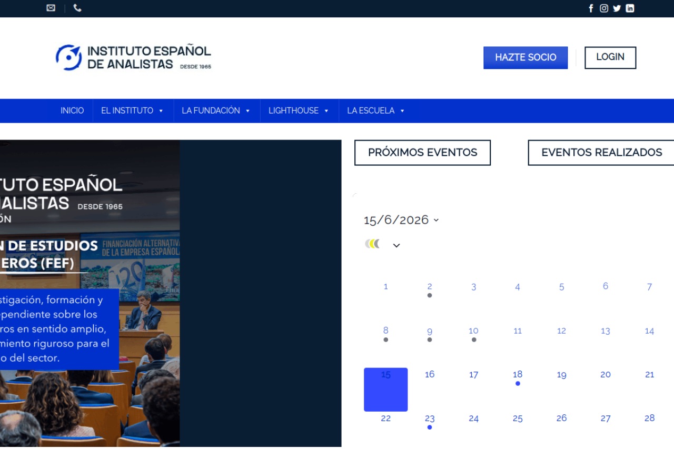Choose day 8 in the calendar
The height and width of the screenshot is (449, 674).
click(386, 331)
